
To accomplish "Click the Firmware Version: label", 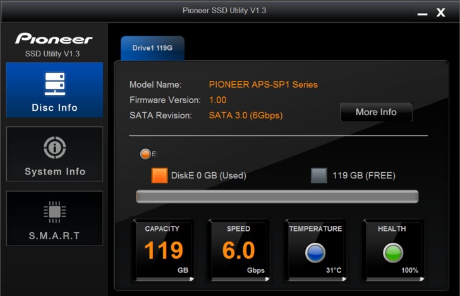I will coord(165,100).
